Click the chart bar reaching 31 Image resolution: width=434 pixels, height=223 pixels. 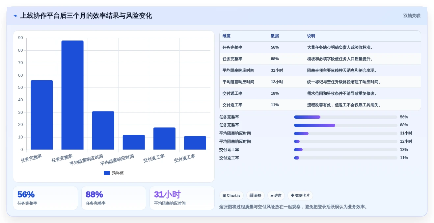(103, 130)
